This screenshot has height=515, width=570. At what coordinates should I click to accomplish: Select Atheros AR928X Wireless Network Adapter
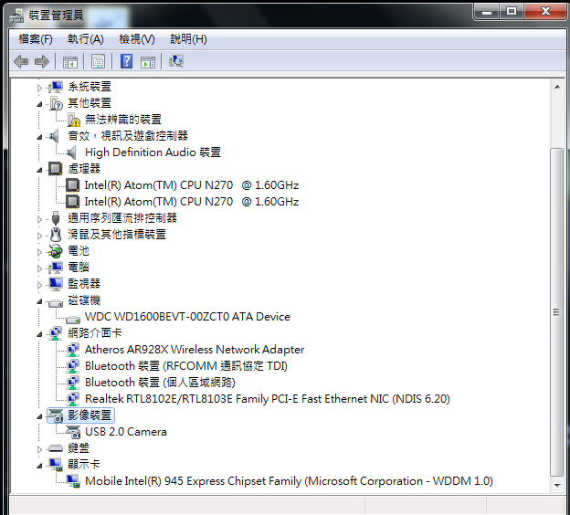coord(195,350)
